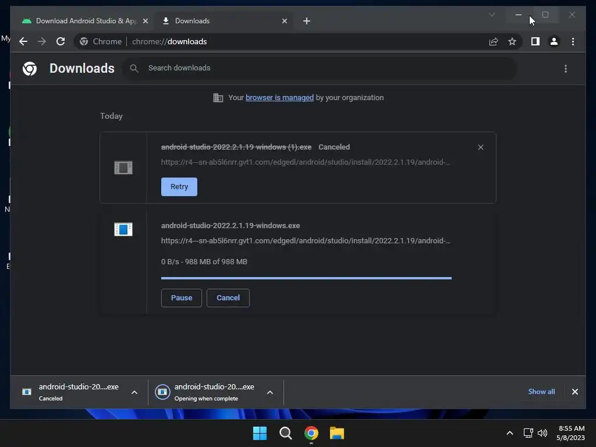Close the Download Android Studio tab

145,21
